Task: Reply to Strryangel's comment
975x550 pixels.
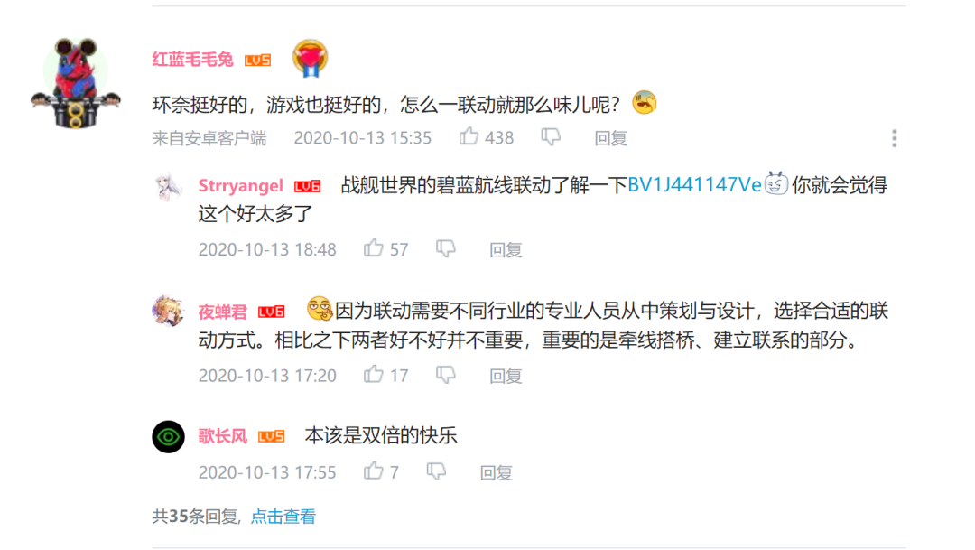Action: point(506,250)
